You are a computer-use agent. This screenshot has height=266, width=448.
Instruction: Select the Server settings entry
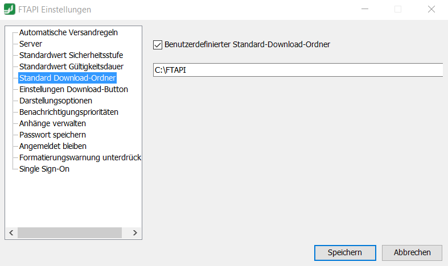pyautogui.click(x=31, y=44)
